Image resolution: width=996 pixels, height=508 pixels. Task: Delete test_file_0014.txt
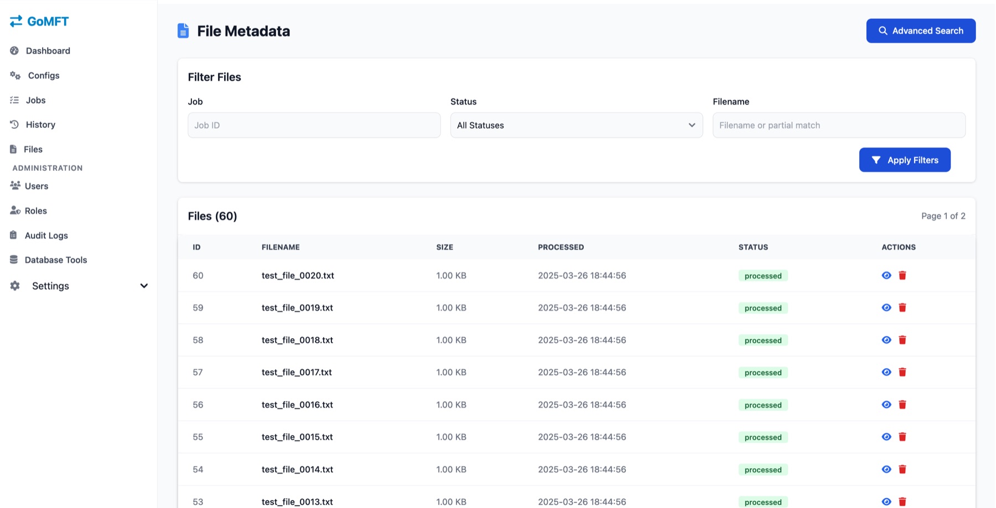tap(902, 469)
